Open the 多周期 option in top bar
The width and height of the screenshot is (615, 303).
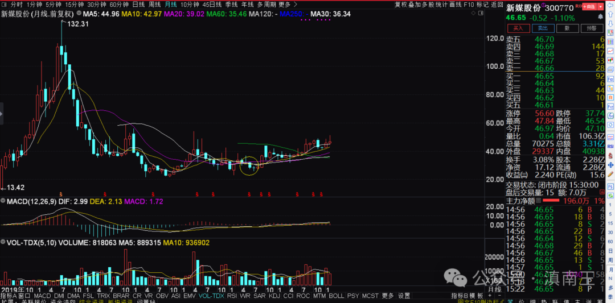tap(266, 5)
